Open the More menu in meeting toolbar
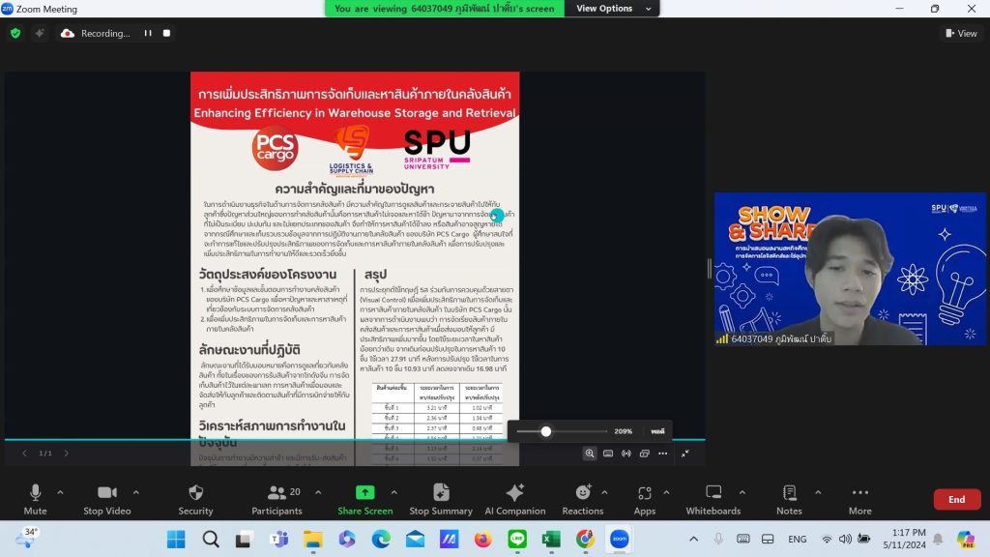This screenshot has width=990, height=557. click(x=859, y=499)
